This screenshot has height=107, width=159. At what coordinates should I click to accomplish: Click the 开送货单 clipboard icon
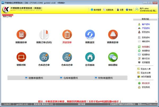pos(67,34)
